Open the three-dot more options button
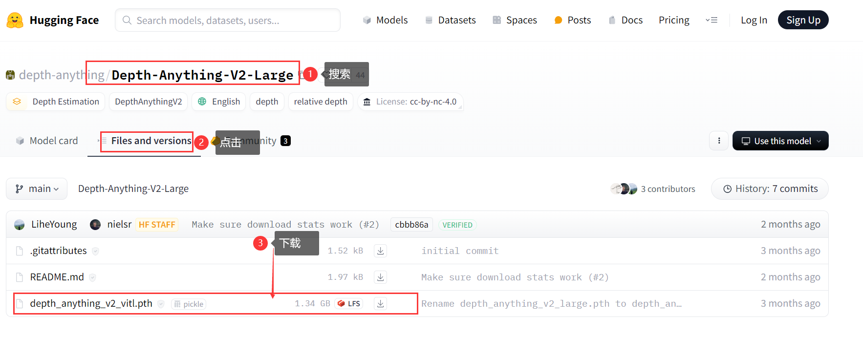Screen dimensions: 863x358 [x=719, y=141]
